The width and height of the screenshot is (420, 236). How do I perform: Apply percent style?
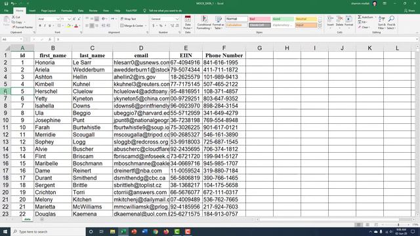click(x=161, y=26)
